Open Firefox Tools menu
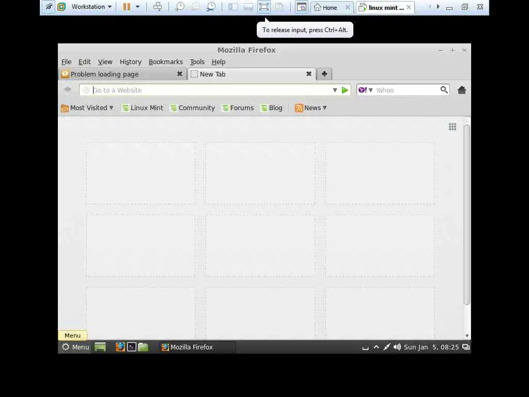529x397 pixels. (197, 62)
